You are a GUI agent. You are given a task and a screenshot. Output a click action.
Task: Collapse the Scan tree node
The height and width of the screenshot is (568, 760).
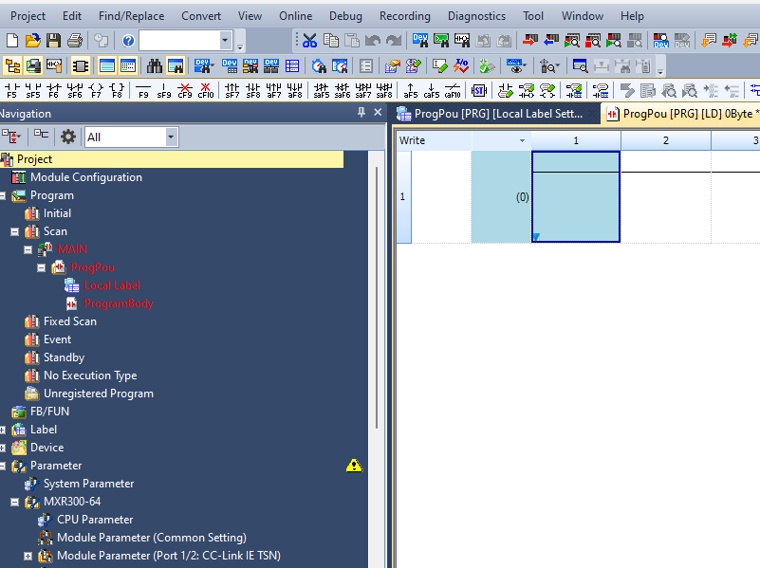(14, 231)
